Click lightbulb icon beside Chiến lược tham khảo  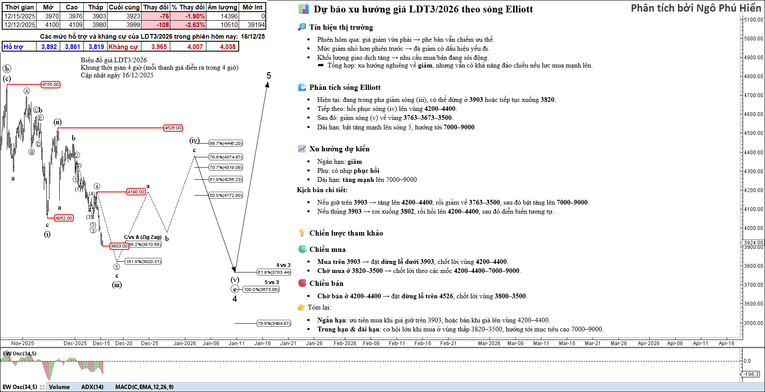302,233
